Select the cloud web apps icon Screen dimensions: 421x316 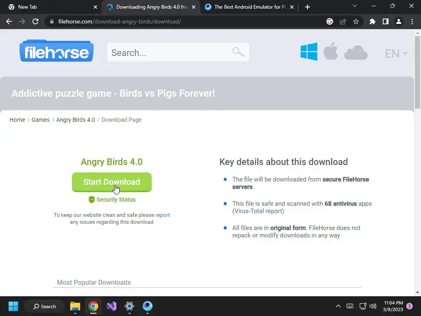pos(356,52)
